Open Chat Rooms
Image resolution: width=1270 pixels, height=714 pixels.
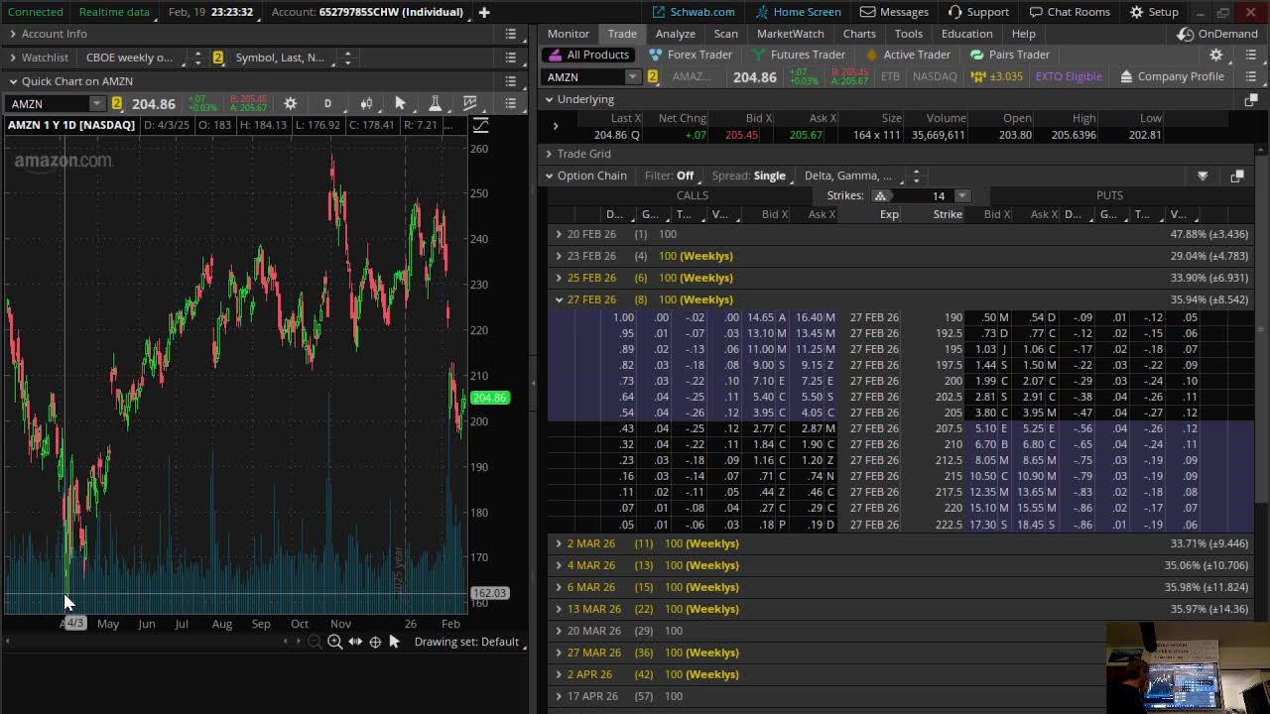coord(1070,12)
